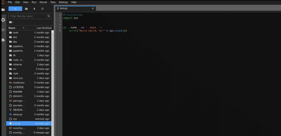281x136 pixels.
Task: Select the style folder
Action: [x=29, y=73]
